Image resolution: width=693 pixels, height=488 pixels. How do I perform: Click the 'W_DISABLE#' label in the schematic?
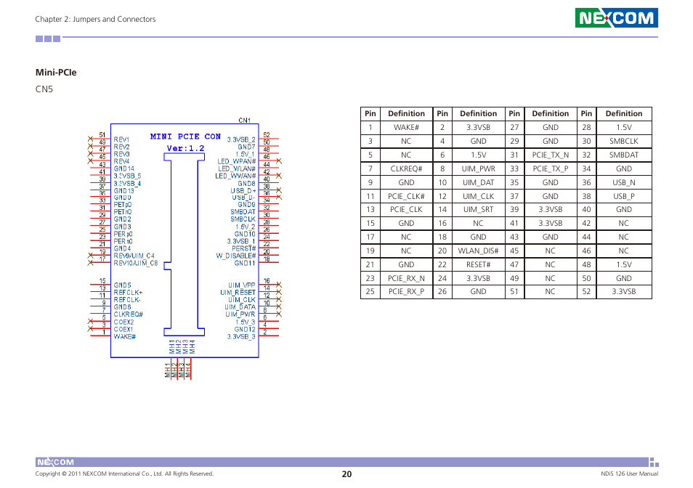[x=236, y=256]
